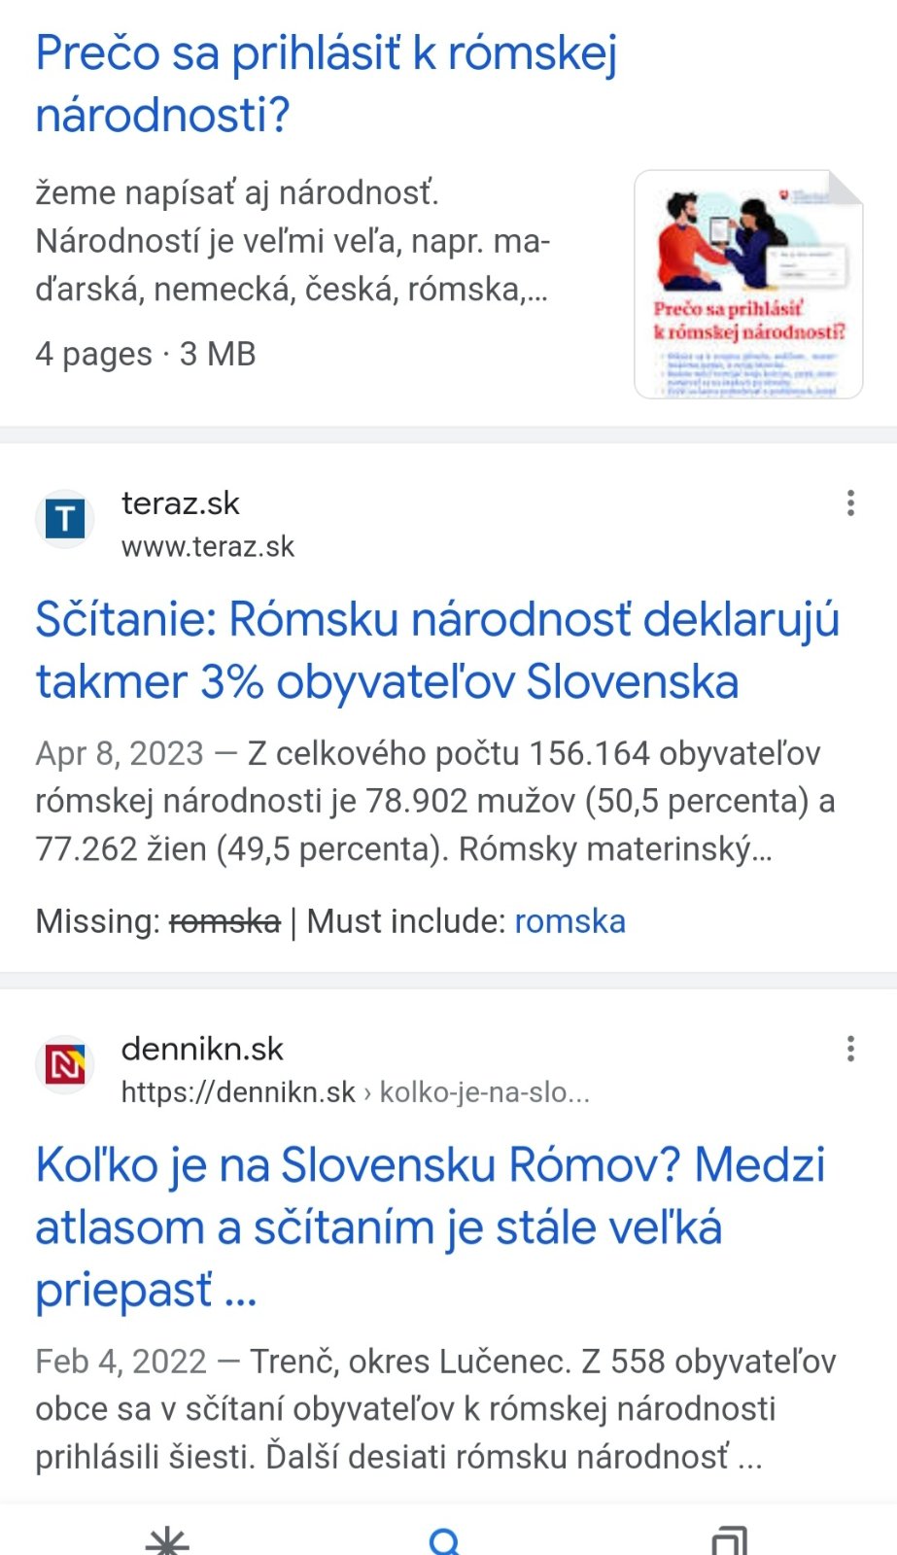The image size is (897, 1555).
Task: Open the PDF preview thumbnail image
Action: pyautogui.click(x=748, y=285)
